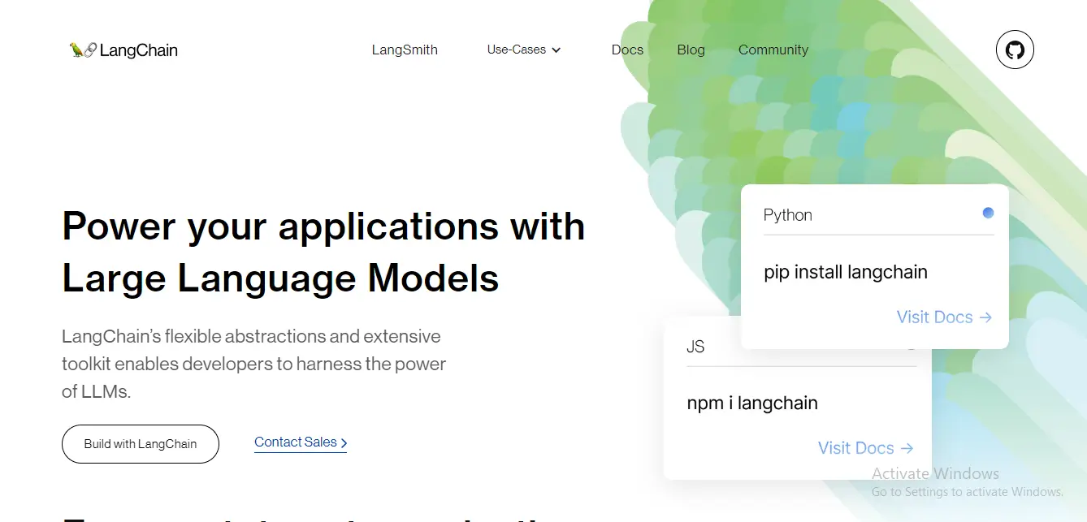Click the "JS" card title
Viewport: 1087px width, 522px height.
(695, 347)
